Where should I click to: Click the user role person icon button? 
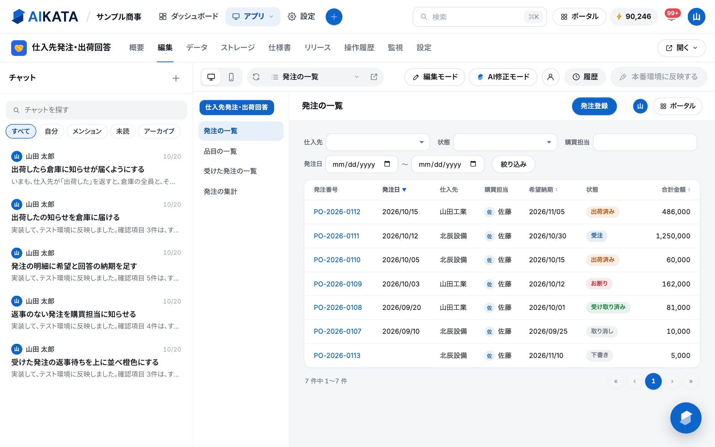coord(550,77)
